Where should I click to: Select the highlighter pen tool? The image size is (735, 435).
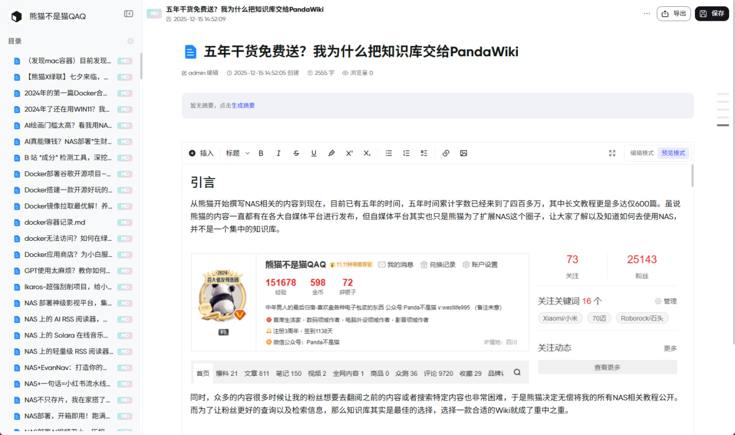point(331,153)
